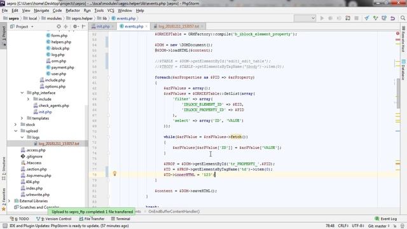This screenshot has width=407, height=229.
Task: Click sepro.helper breadcrumb in navigation bar
Action: pos(79,18)
